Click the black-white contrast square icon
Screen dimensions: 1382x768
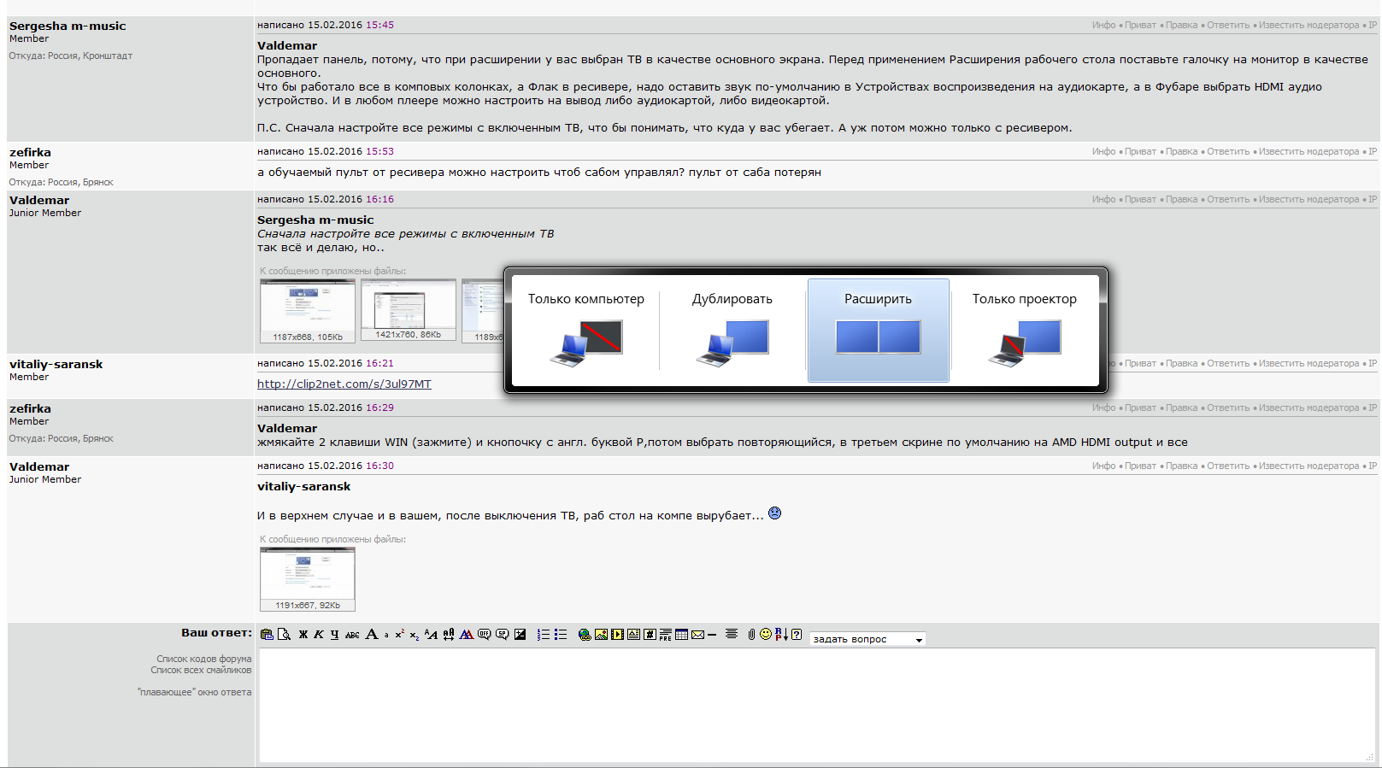tap(520, 634)
